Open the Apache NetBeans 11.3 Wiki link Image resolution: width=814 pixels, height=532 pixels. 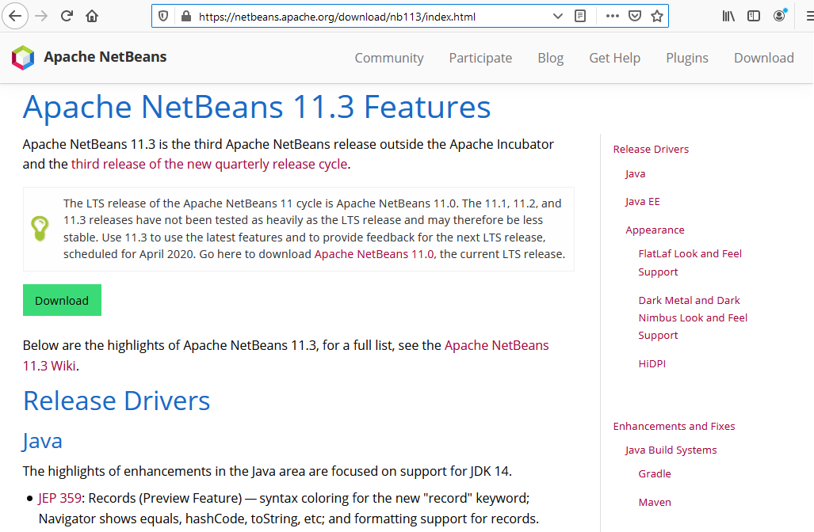(x=285, y=355)
